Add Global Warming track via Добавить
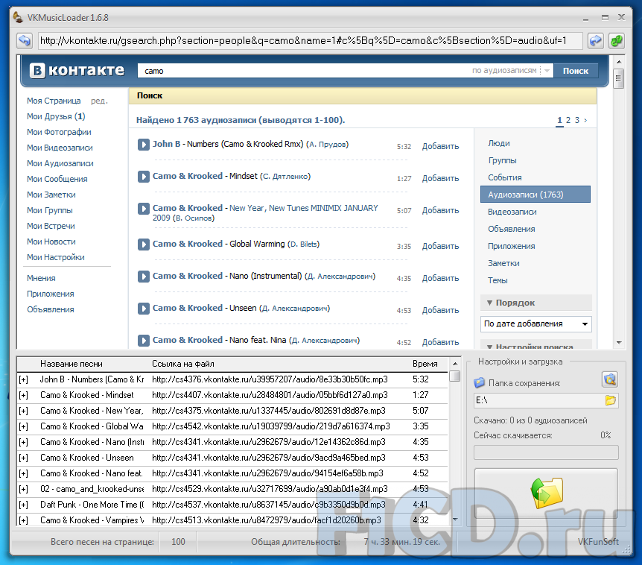The height and width of the screenshot is (565, 642). [440, 246]
